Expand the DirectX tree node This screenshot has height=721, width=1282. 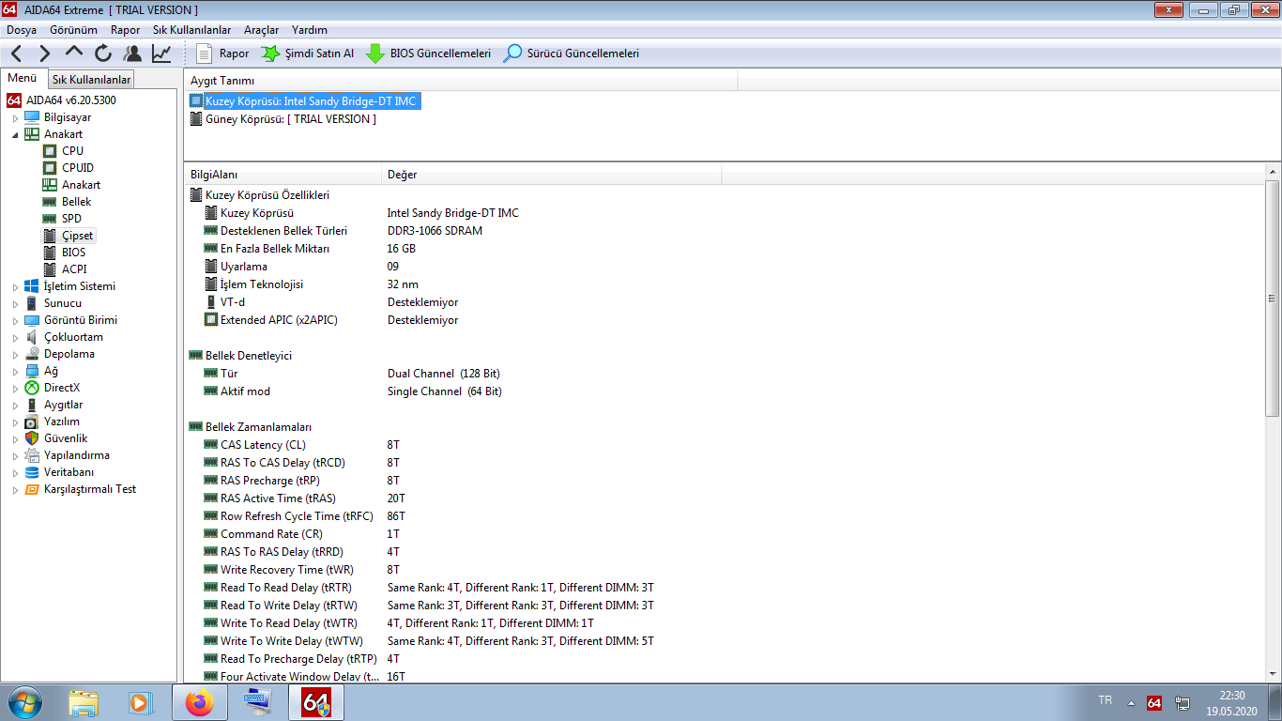coord(15,389)
